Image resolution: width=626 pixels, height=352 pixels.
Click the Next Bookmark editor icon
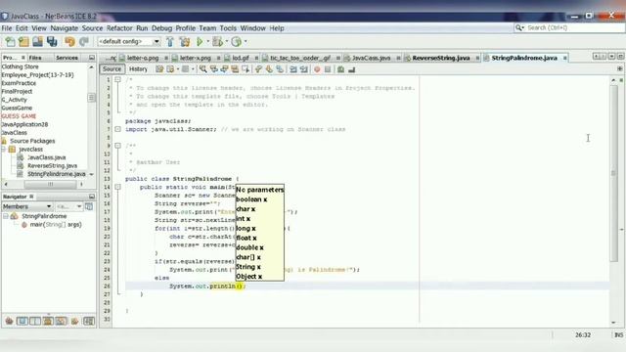[269, 69]
